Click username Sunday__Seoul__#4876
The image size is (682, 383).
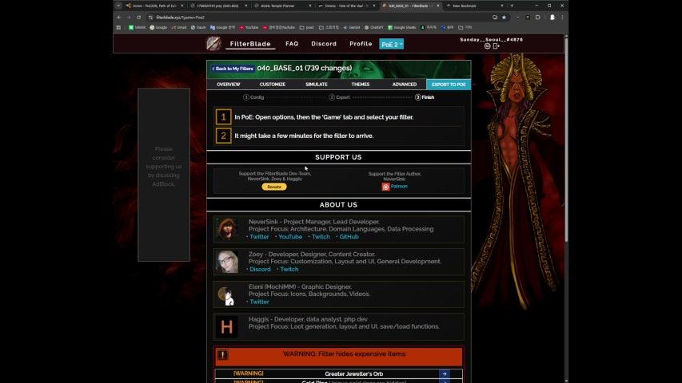tap(492, 40)
